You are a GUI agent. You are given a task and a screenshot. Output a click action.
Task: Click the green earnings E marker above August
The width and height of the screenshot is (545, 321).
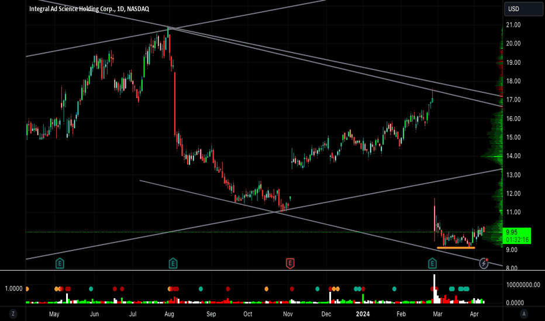(x=173, y=263)
